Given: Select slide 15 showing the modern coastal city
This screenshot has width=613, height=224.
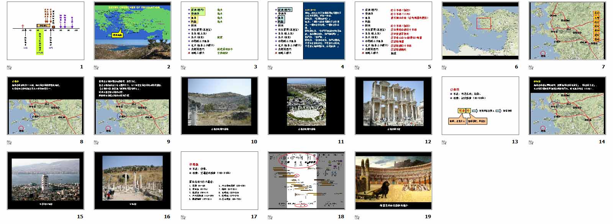Looking at the screenshot, I should (x=46, y=180).
